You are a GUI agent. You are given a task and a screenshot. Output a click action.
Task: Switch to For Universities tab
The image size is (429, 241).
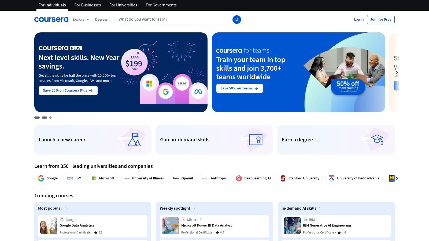[x=123, y=5]
